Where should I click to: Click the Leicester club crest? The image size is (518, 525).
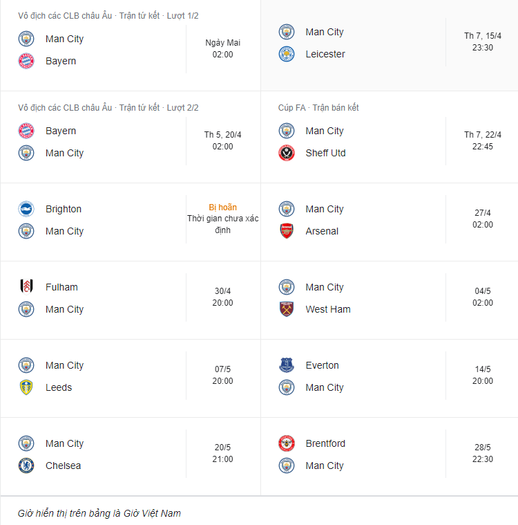[287, 54]
